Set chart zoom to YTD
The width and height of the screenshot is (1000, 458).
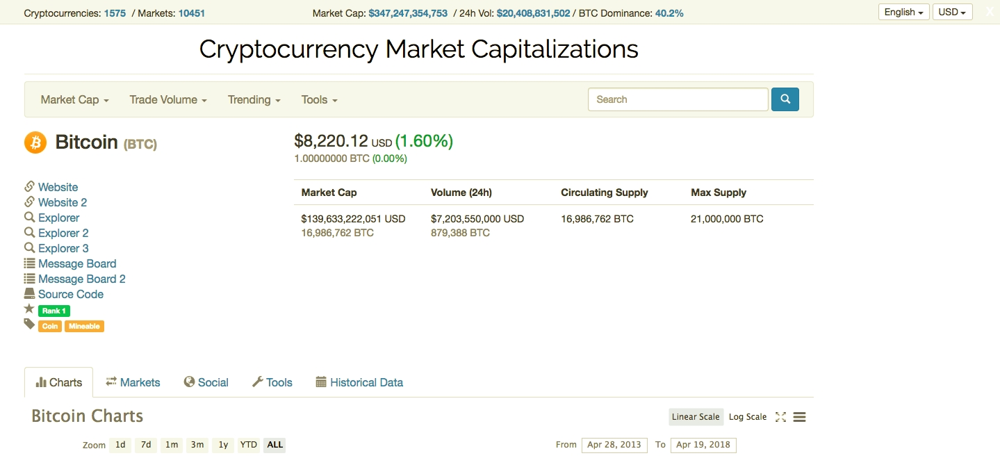pyautogui.click(x=248, y=445)
